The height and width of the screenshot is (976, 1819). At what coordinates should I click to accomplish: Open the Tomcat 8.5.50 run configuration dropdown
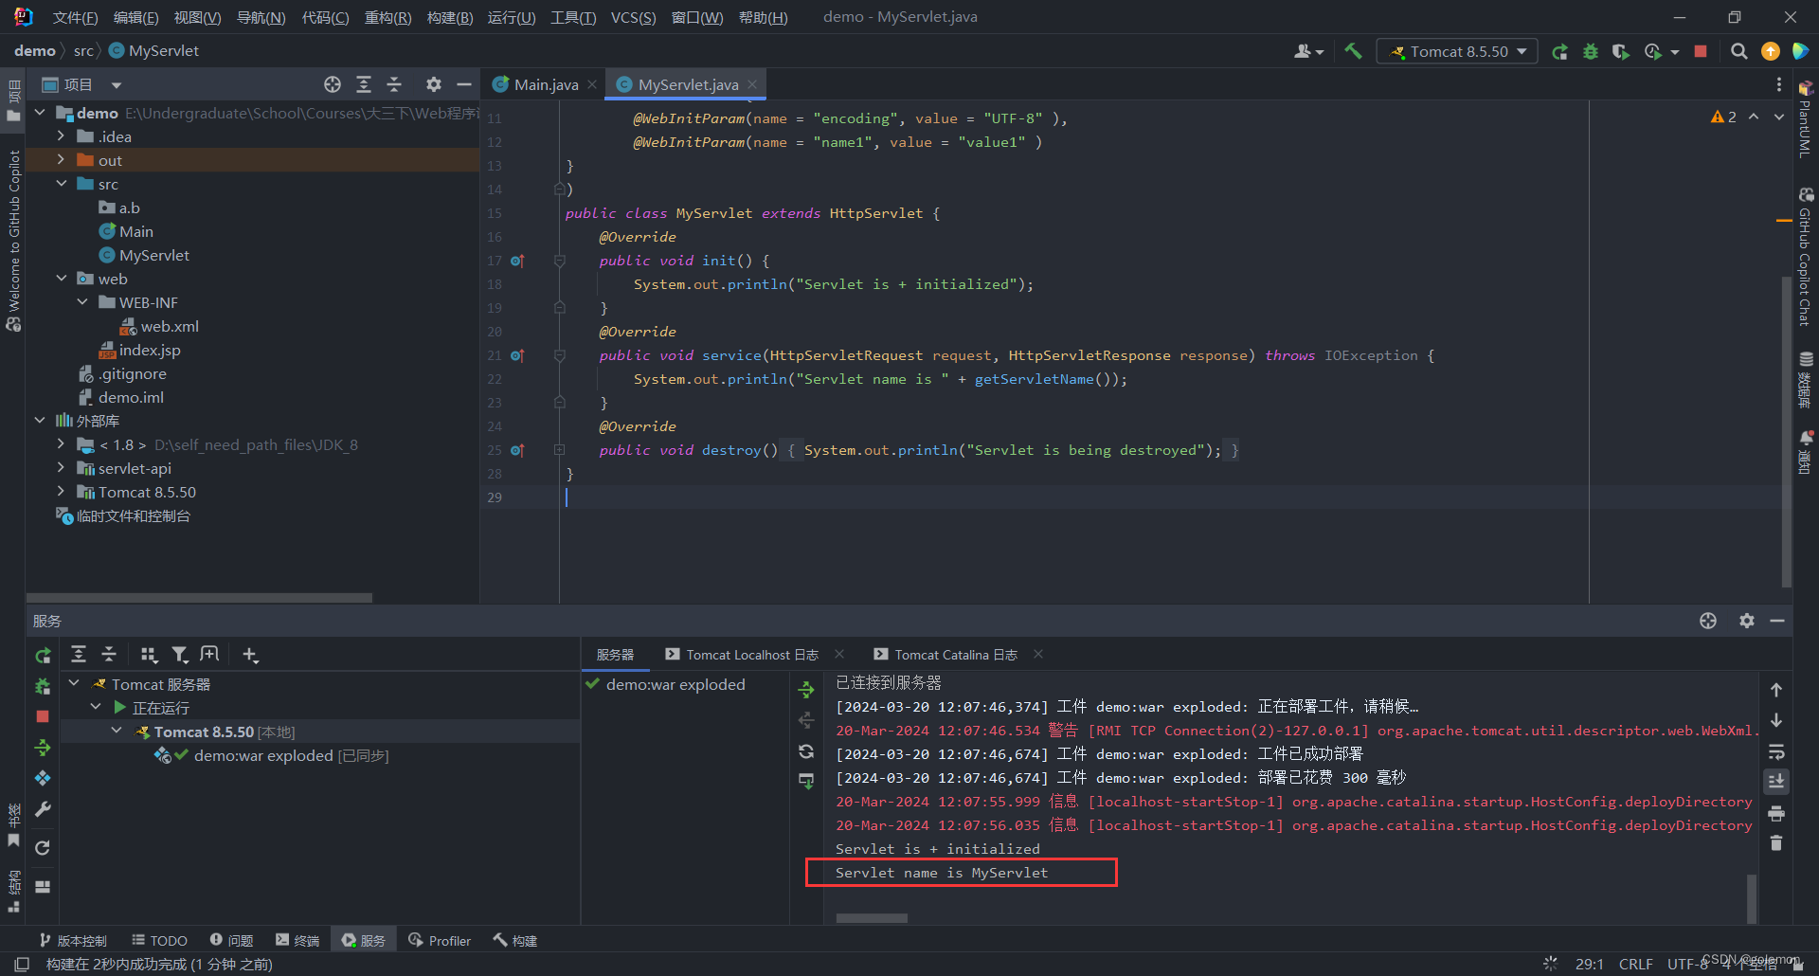[x=1459, y=51]
